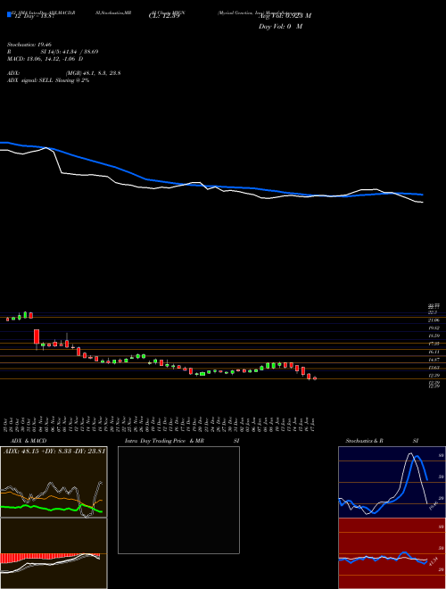
Task: Click the blue 12 SMA legend square
Action: 9,14
